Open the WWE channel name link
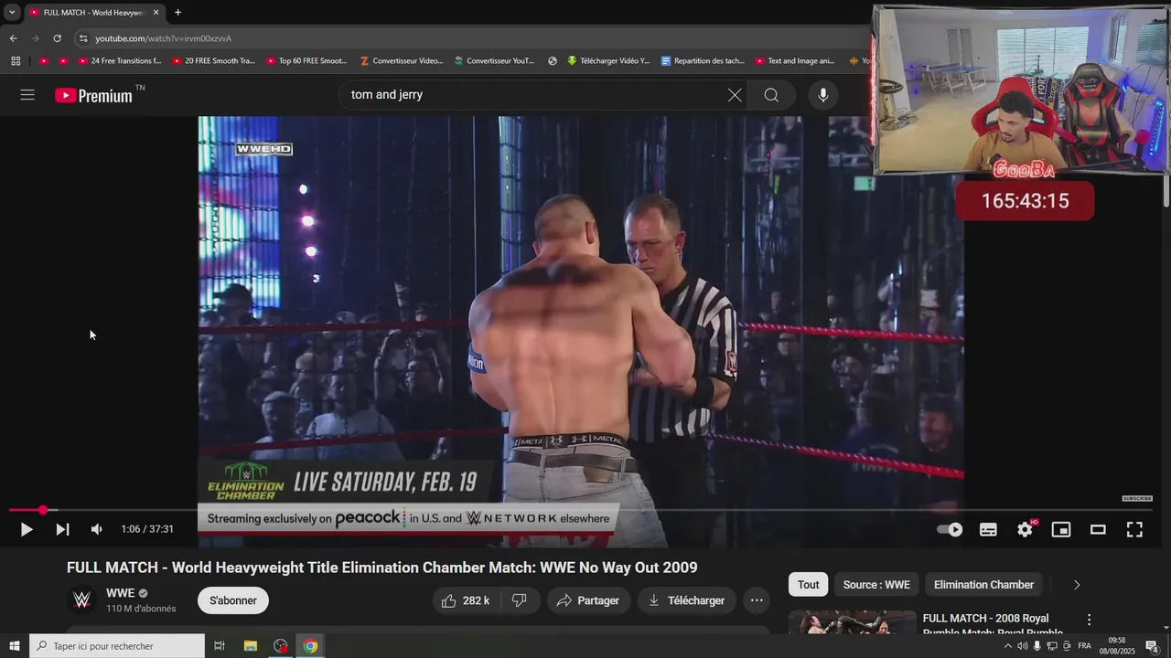Image resolution: width=1171 pixels, height=658 pixels. [x=120, y=593]
